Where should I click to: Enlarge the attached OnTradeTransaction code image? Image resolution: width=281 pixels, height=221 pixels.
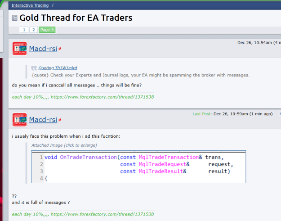[138, 167]
